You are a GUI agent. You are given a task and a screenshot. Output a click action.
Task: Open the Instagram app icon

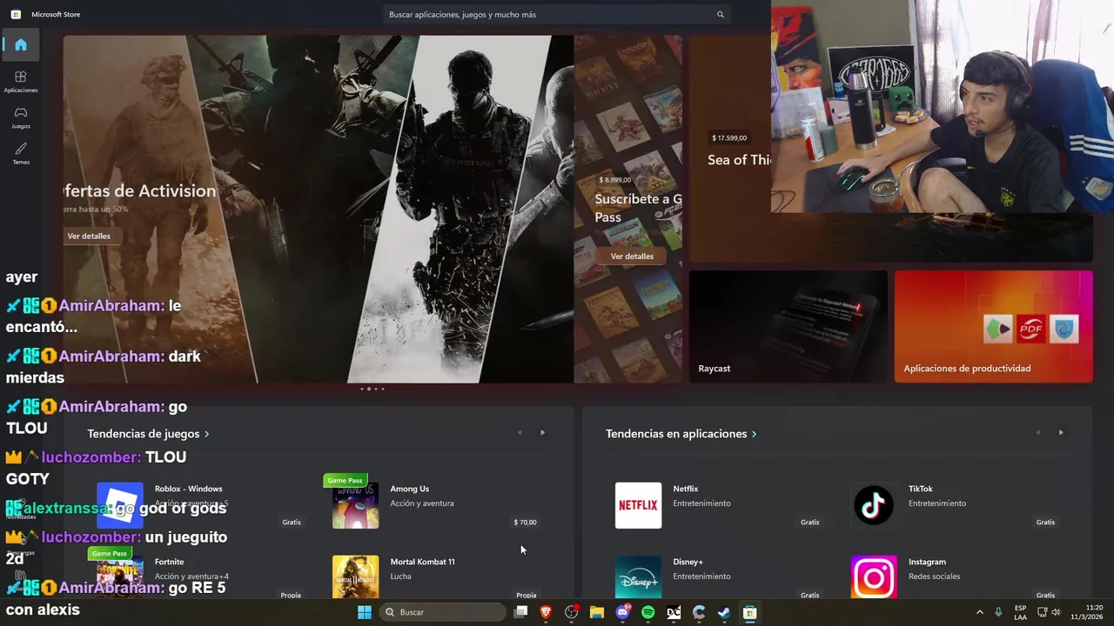tap(874, 577)
